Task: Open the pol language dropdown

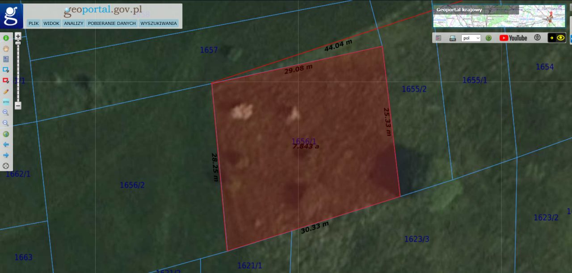Action: pos(471,38)
